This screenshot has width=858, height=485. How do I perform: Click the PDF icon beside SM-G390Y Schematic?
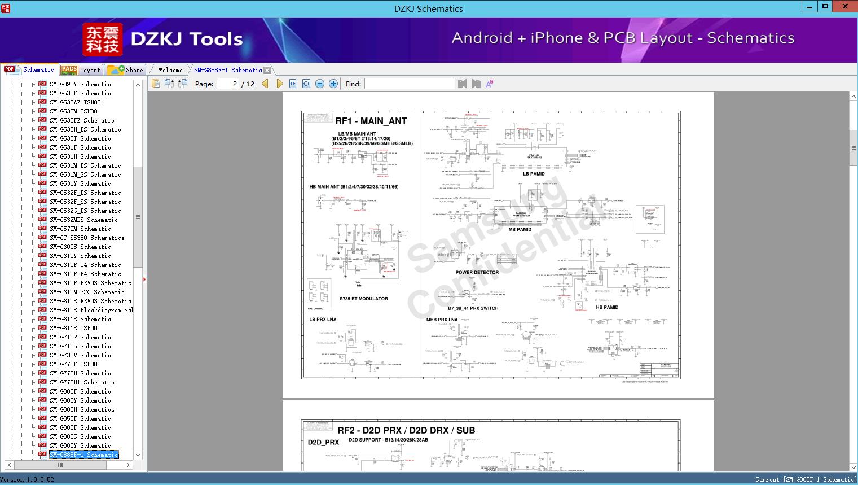click(42, 84)
